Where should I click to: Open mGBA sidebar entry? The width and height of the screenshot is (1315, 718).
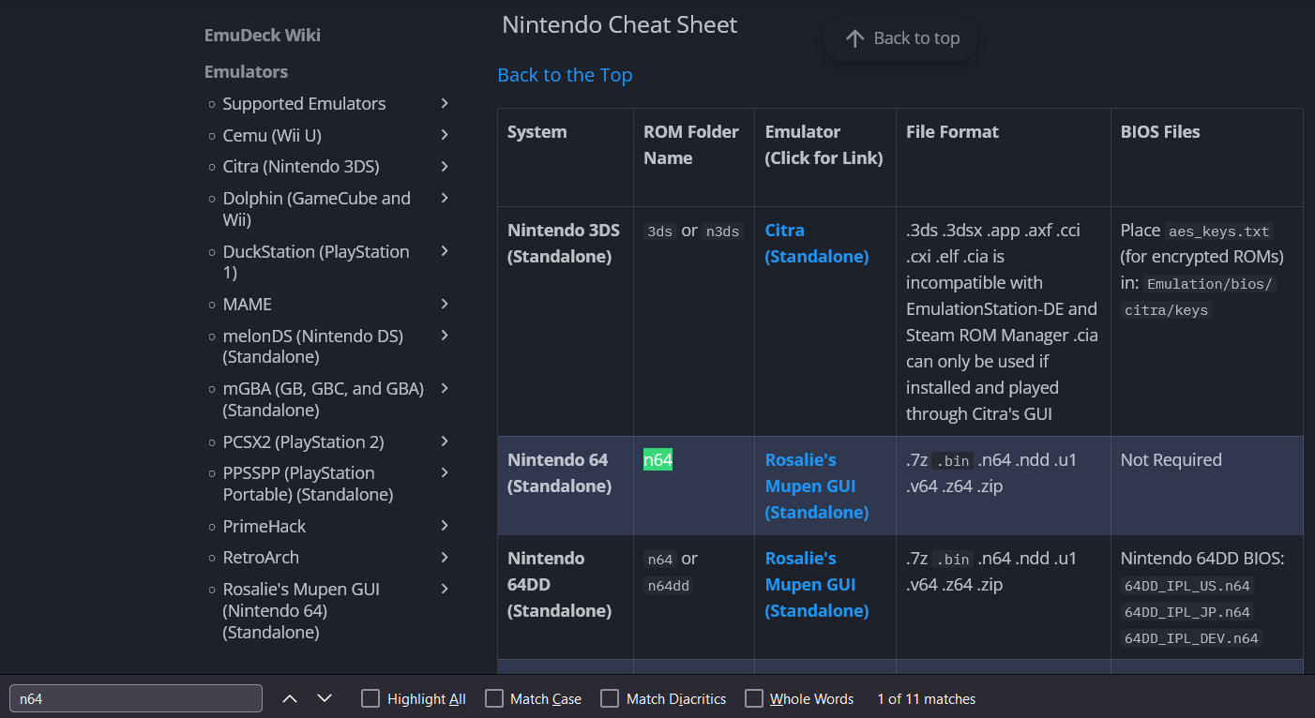324,398
